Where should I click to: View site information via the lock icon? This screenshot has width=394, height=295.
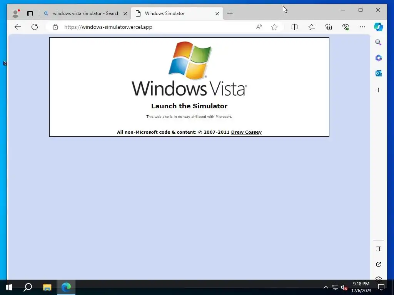[x=55, y=27]
